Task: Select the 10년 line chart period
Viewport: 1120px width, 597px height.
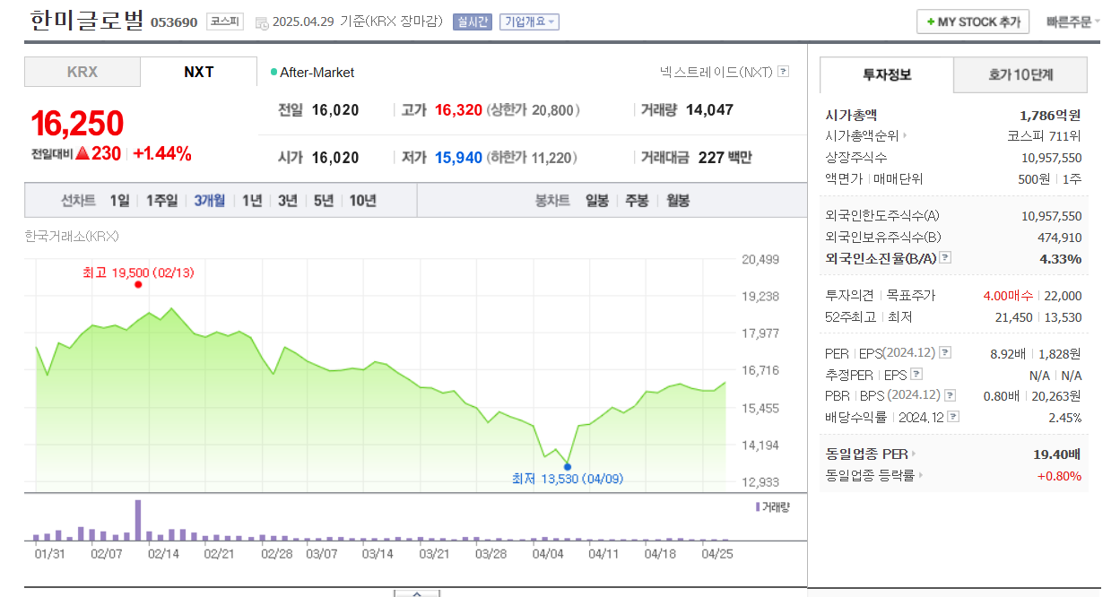Action: click(362, 201)
